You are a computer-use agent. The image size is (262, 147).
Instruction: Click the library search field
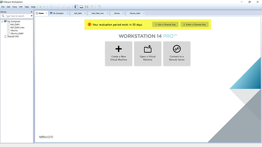point(16,16)
